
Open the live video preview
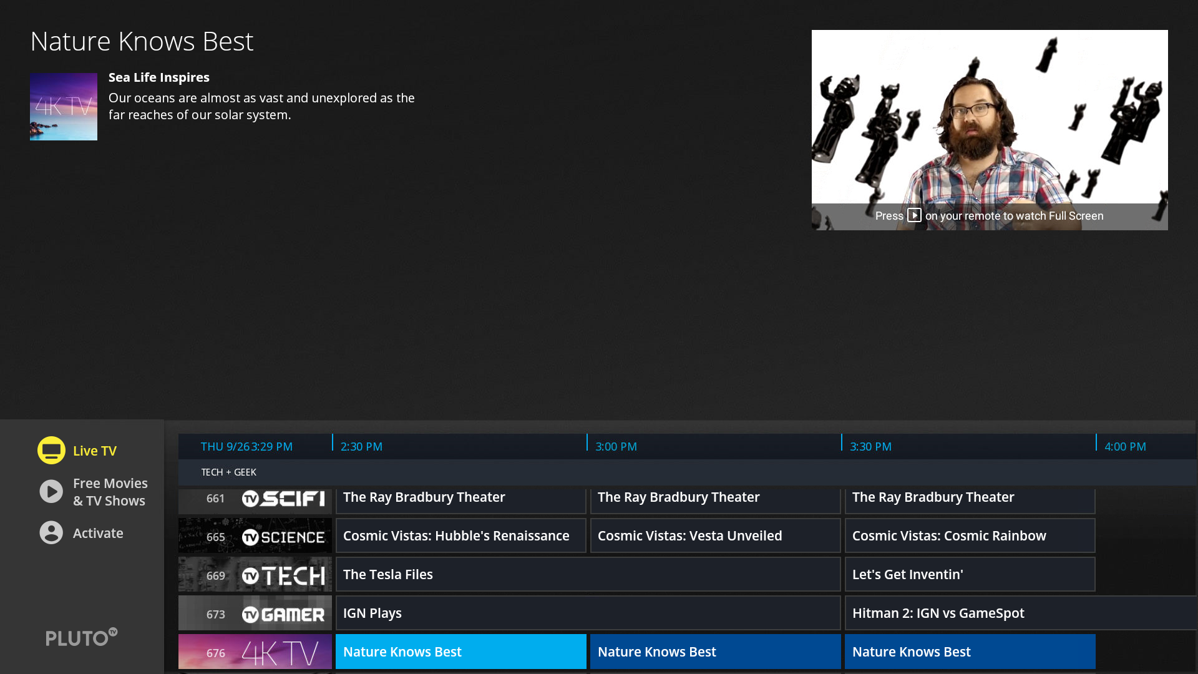(x=990, y=130)
